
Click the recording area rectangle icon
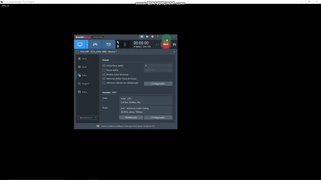(77, 52)
